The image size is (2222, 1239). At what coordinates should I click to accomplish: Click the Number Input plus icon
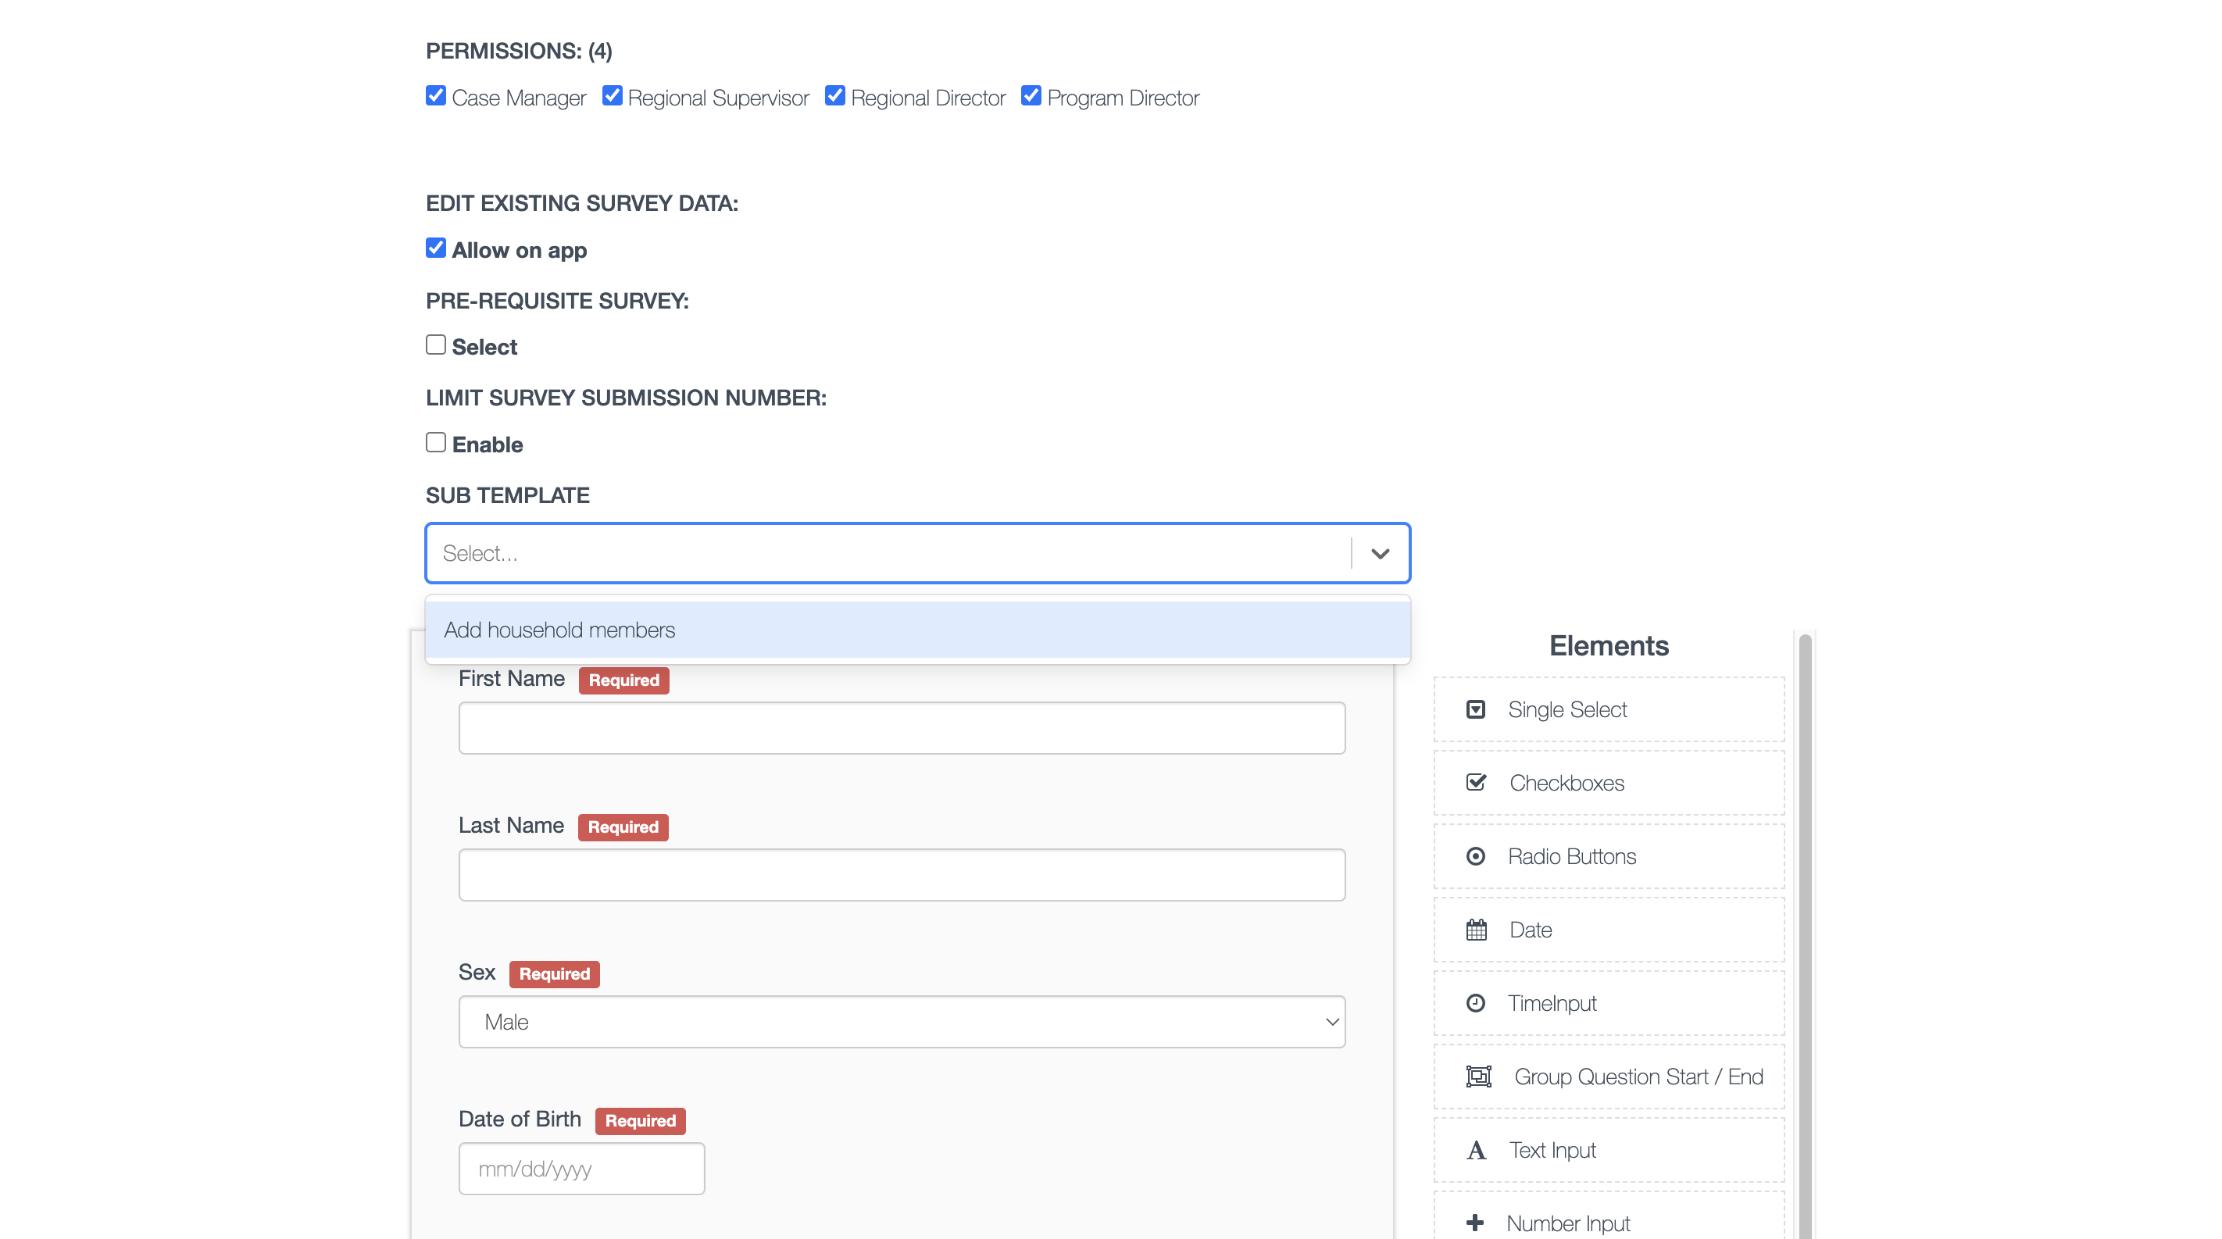point(1475,1223)
